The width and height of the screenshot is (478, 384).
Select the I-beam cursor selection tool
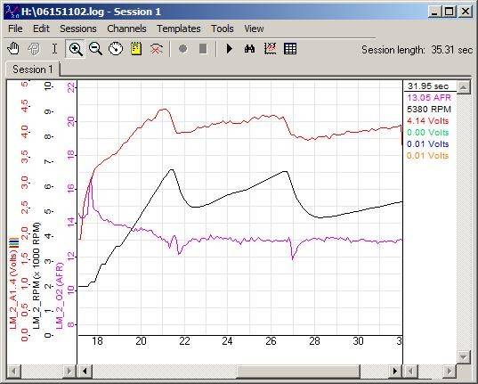tap(54, 49)
